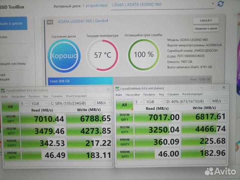
Task: Close the right CrystalDiskMark window
Action: [x=224, y=87]
